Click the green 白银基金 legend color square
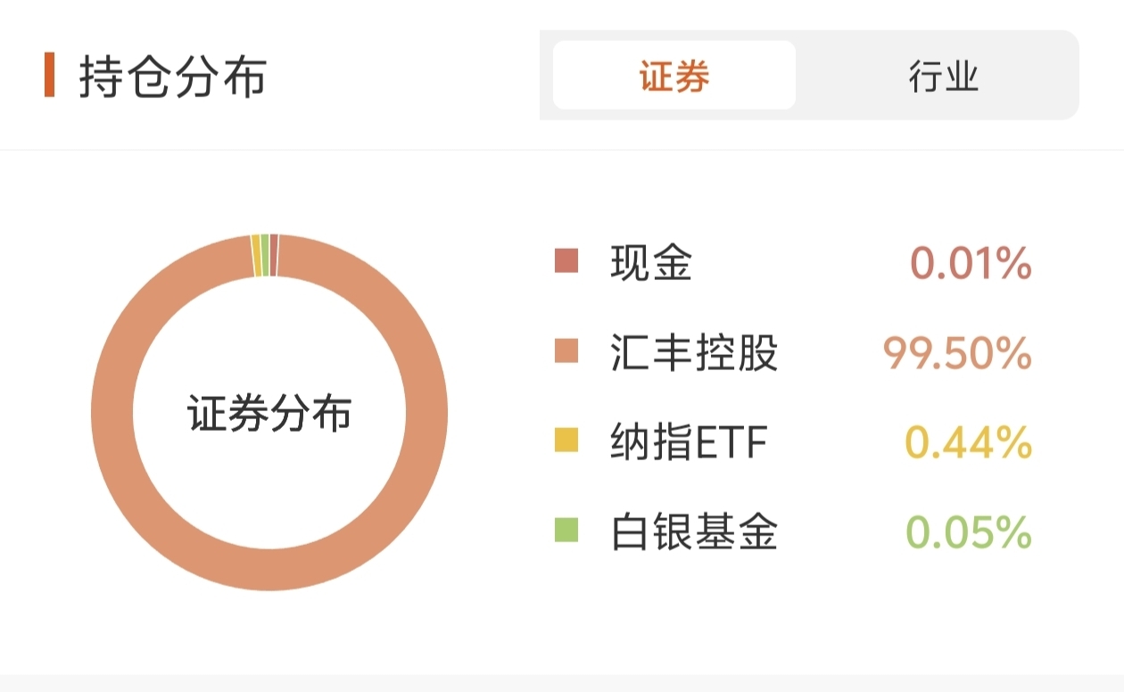 [x=566, y=531]
